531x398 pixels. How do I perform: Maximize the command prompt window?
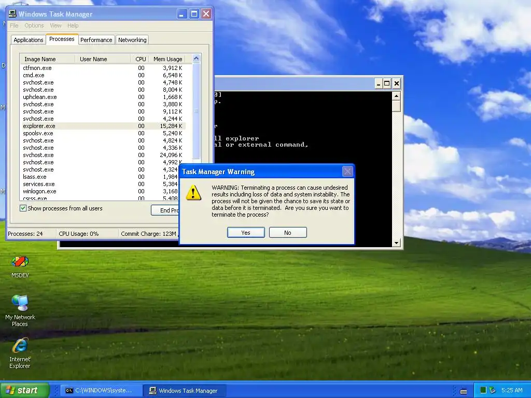coord(387,83)
